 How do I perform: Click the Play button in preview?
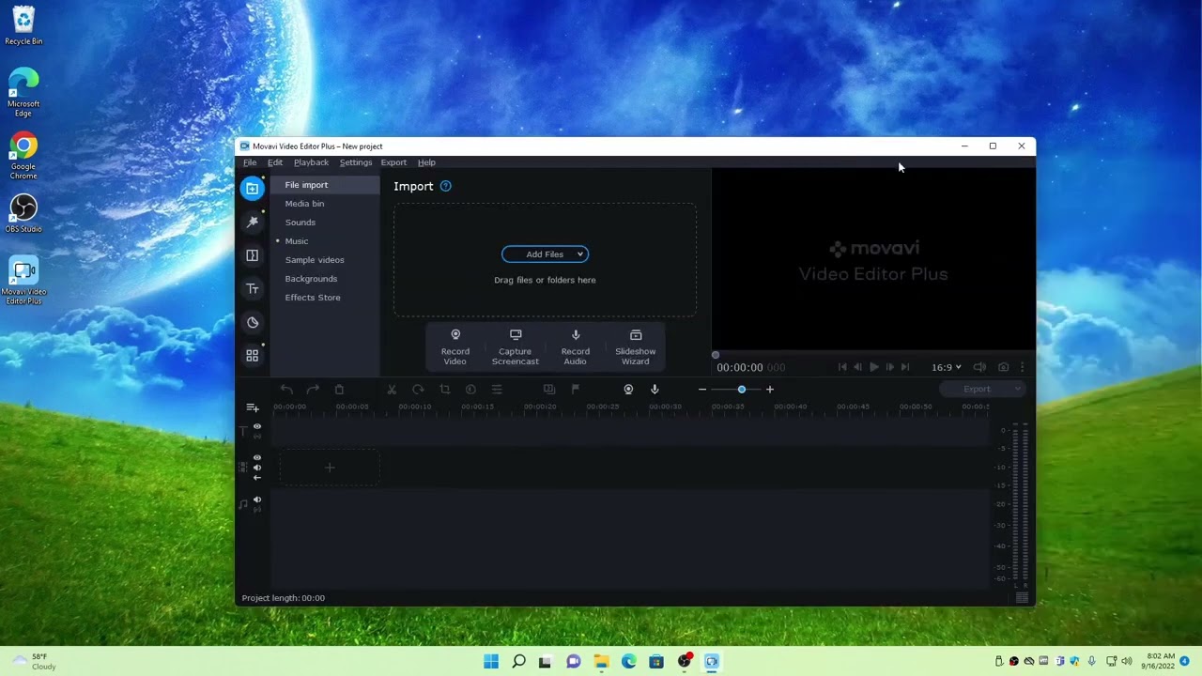873,367
